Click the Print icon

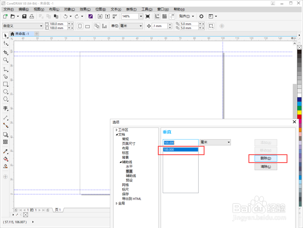click(32, 16)
